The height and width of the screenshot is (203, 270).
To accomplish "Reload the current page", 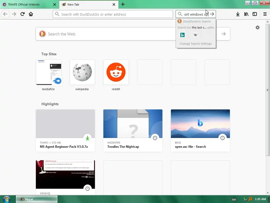I will pos(23,14).
